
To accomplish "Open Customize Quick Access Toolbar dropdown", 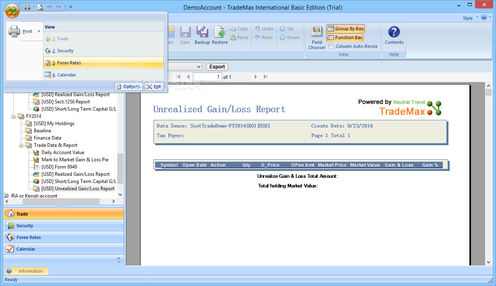I will (71, 7).
